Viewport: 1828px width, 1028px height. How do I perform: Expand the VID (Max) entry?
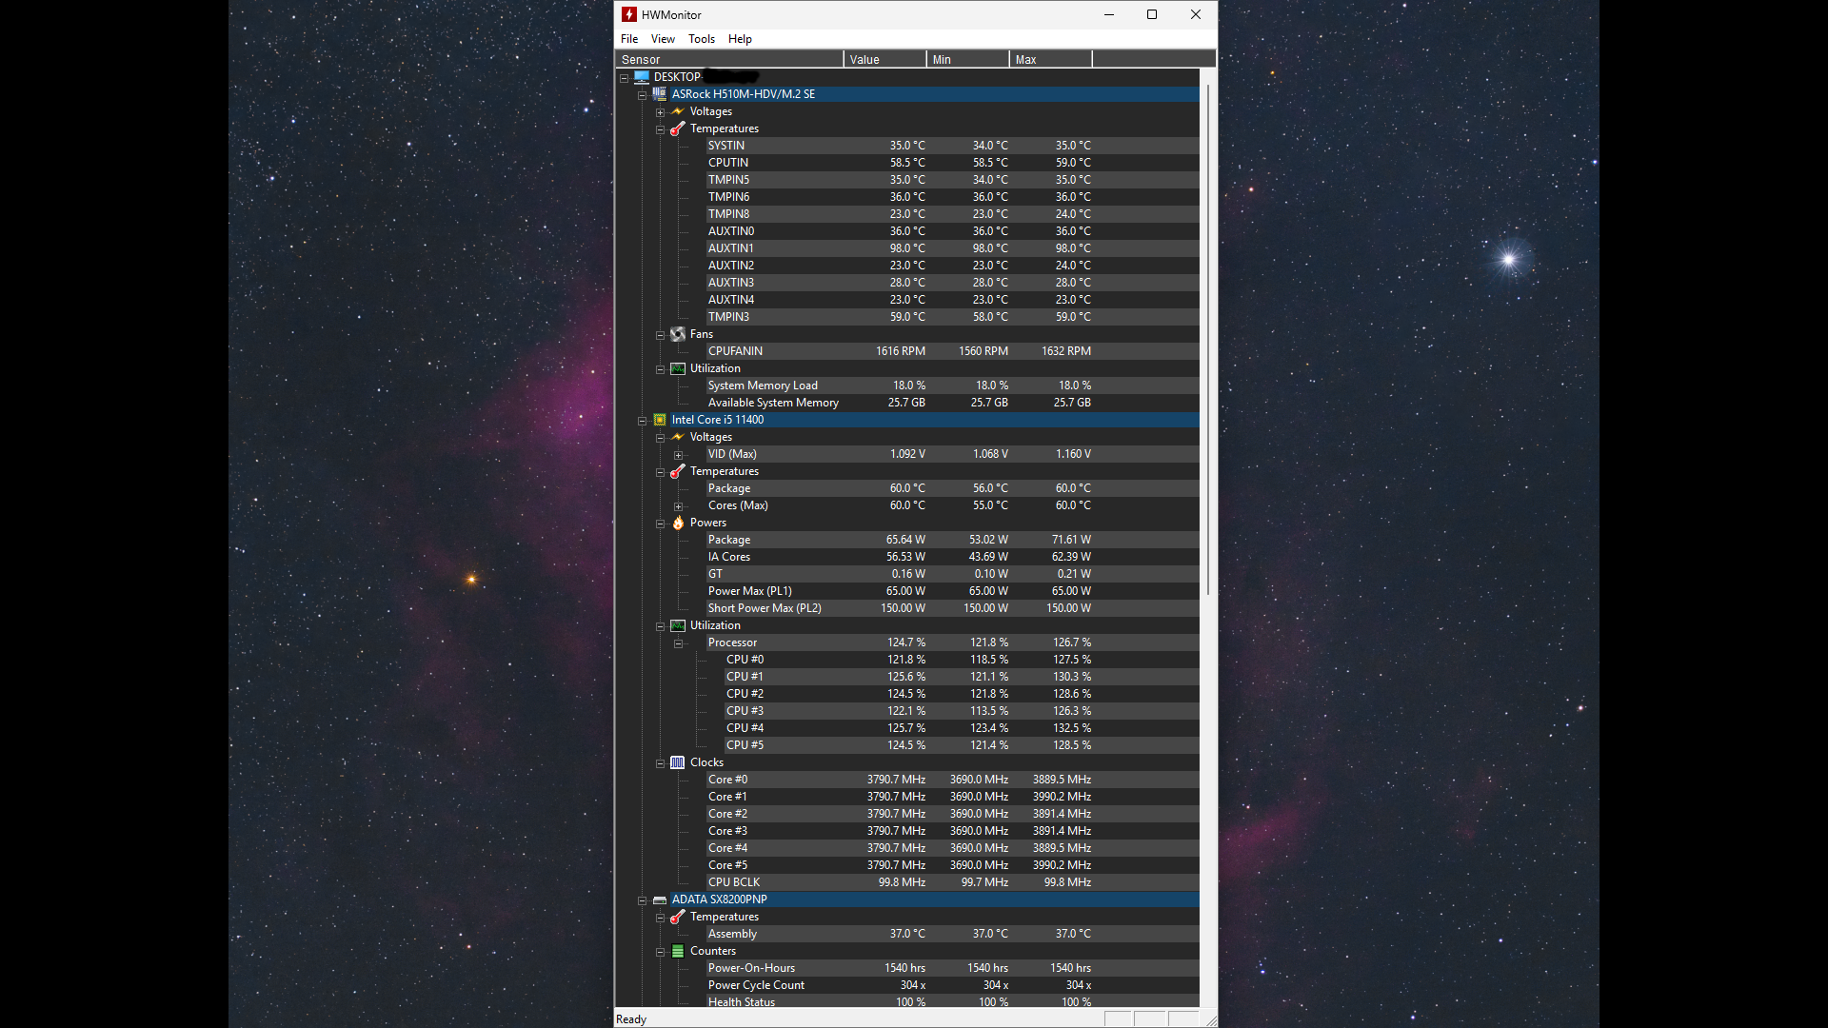678,455
